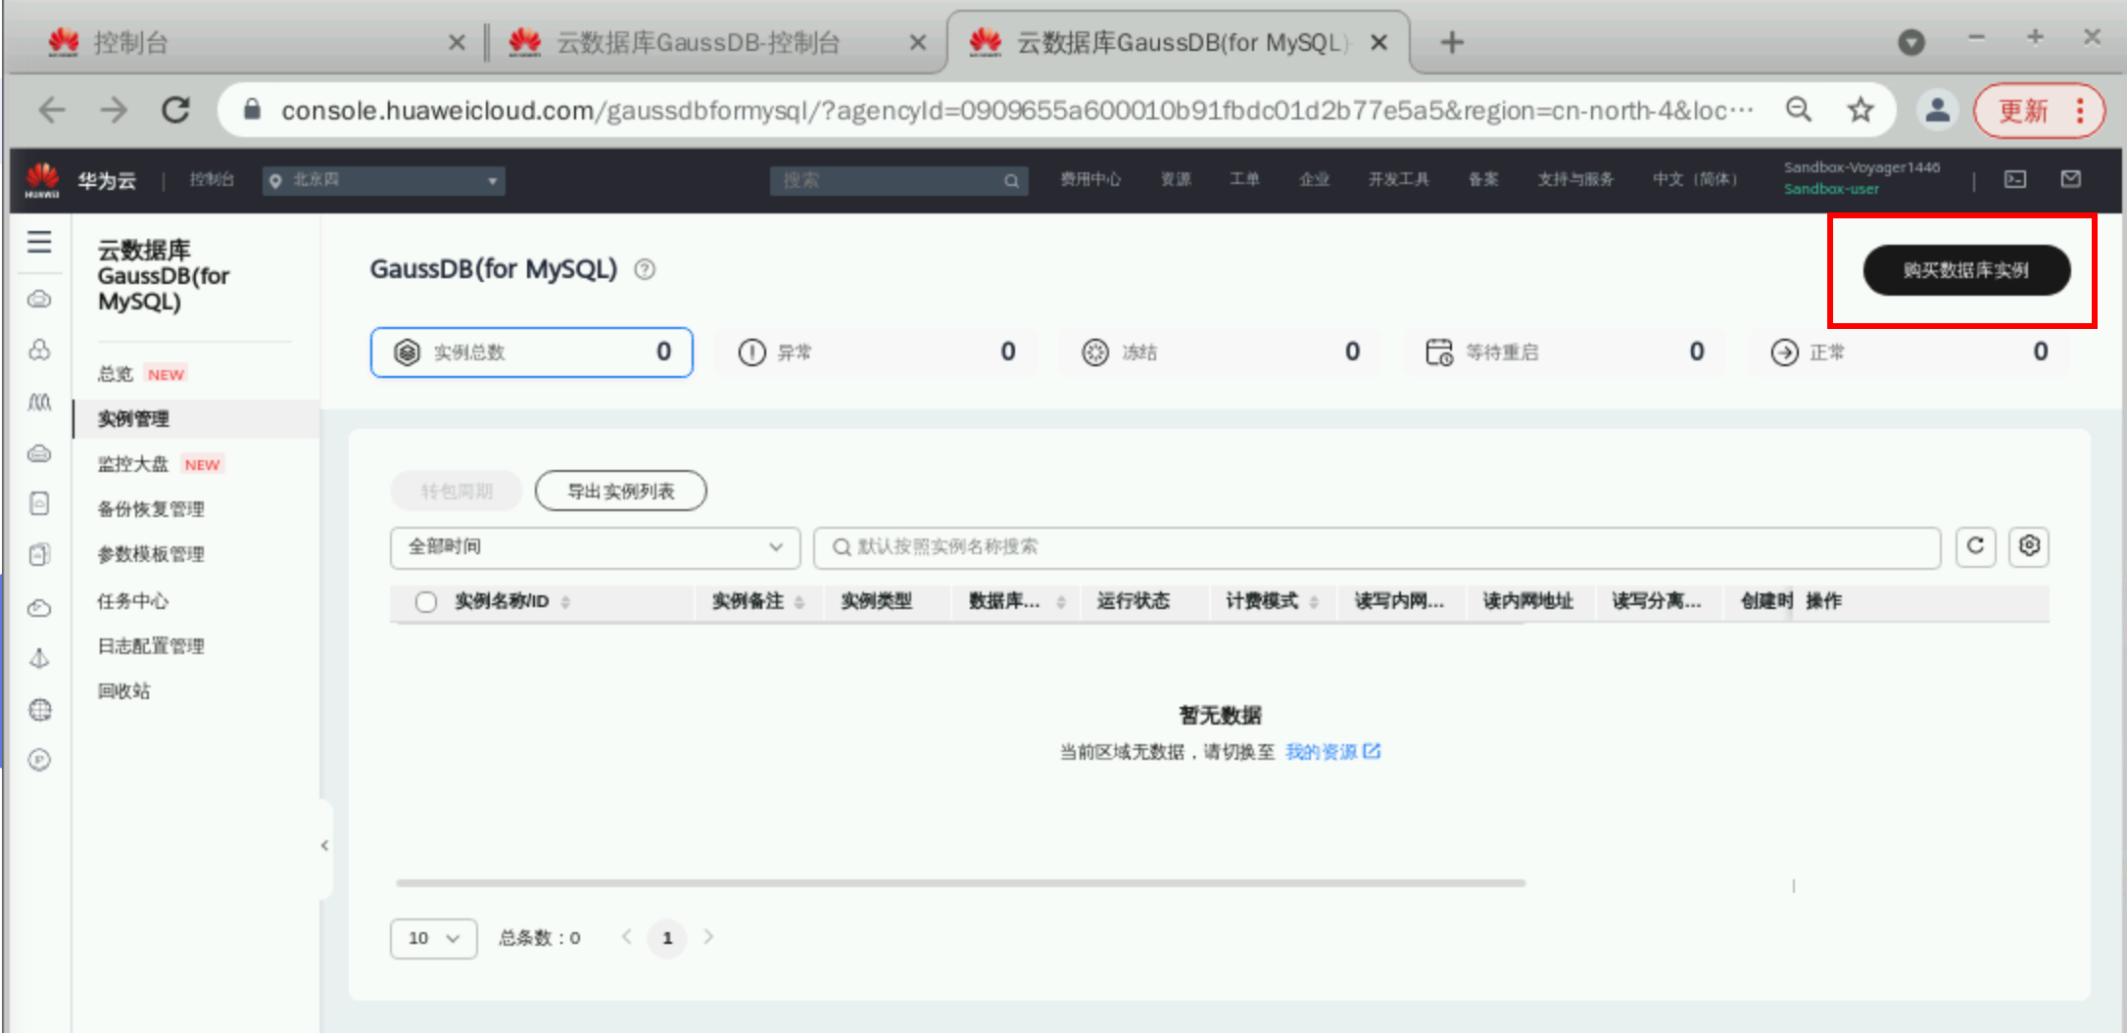The image size is (2127, 1033).
Task: Open the browser zoom magnifier icon
Action: (1799, 110)
